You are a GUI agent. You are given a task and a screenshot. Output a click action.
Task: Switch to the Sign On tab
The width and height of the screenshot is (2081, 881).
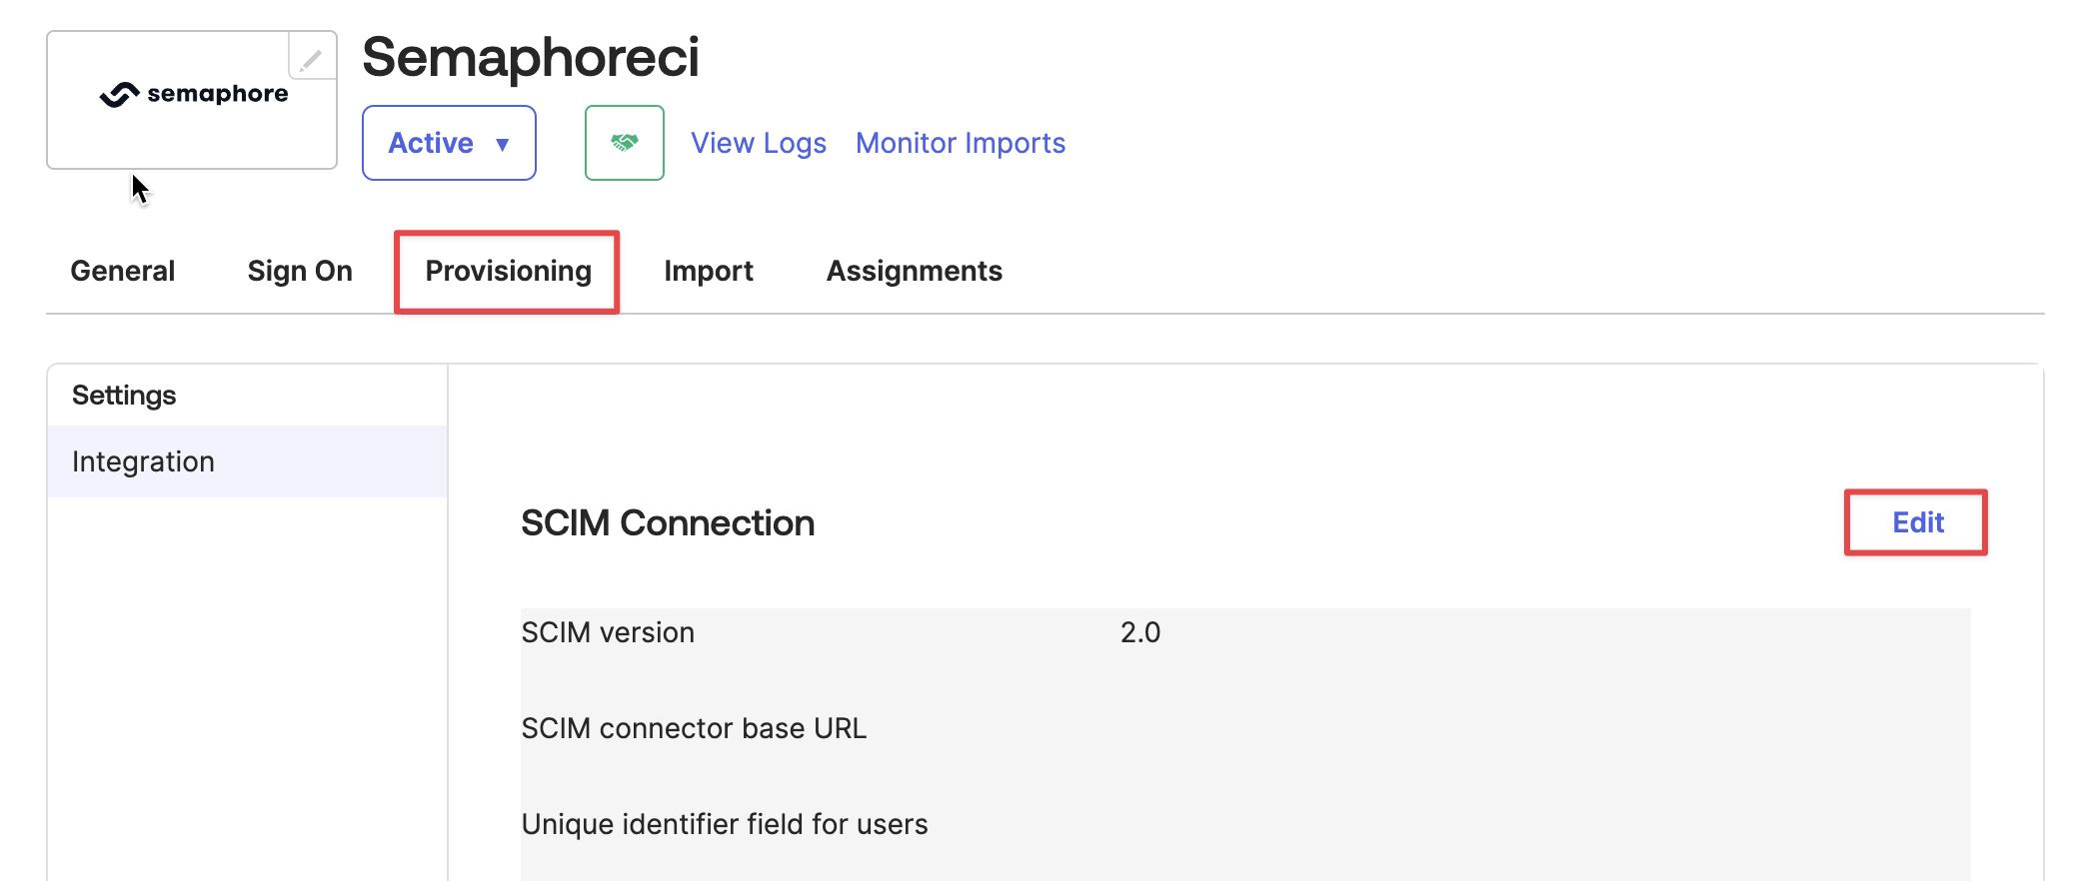pyautogui.click(x=300, y=271)
